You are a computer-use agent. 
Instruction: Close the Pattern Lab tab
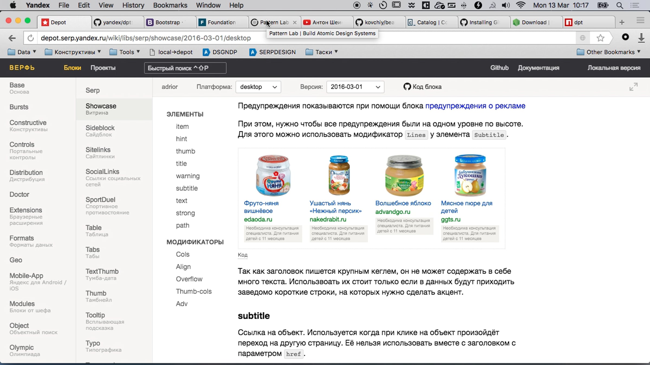pos(295,22)
